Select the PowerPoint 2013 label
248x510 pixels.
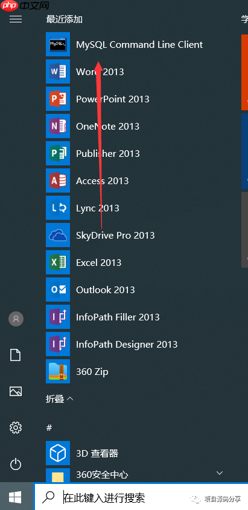coord(112,99)
